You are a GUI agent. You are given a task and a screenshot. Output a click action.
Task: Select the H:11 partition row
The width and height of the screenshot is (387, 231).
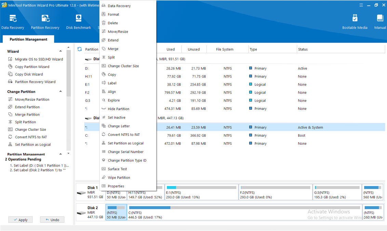(235, 77)
